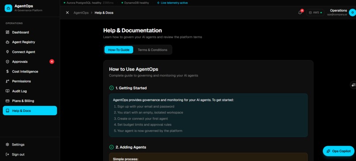This screenshot has height=161, width=356.
Task: Click the Operations account name
Action: pyautogui.click(x=338, y=11)
